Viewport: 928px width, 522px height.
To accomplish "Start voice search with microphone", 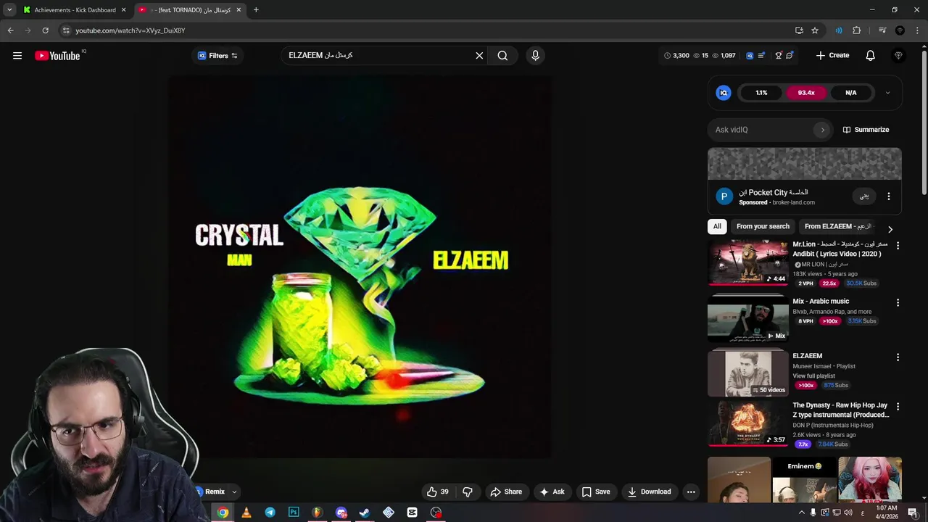I will click(x=535, y=56).
